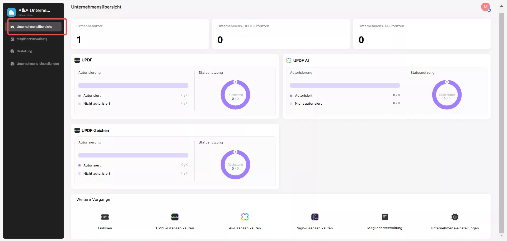Click the Unternehmensübersicht page title
This screenshot has height=241, width=507.
click(96, 7)
